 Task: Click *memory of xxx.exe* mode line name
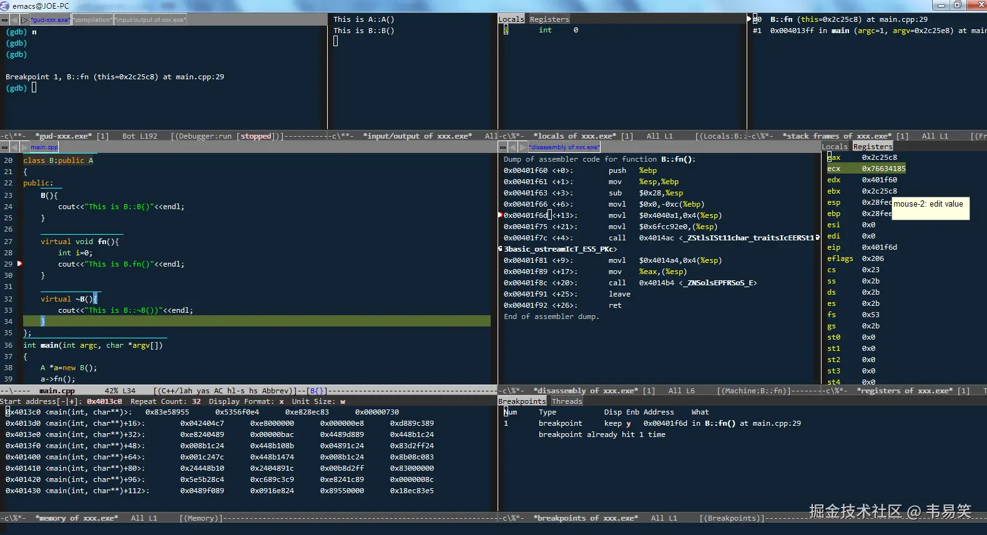[x=76, y=518]
